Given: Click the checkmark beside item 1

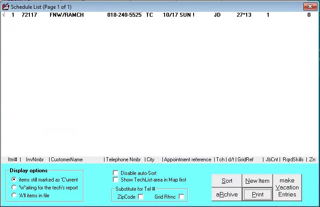Looking at the screenshot, I should [x=4, y=15].
